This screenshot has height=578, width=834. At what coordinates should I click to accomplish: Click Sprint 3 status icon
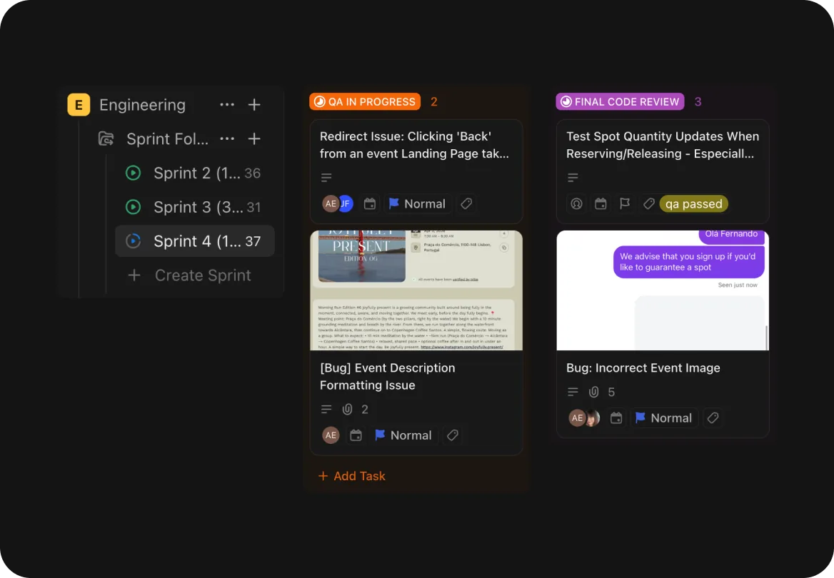[x=133, y=207]
